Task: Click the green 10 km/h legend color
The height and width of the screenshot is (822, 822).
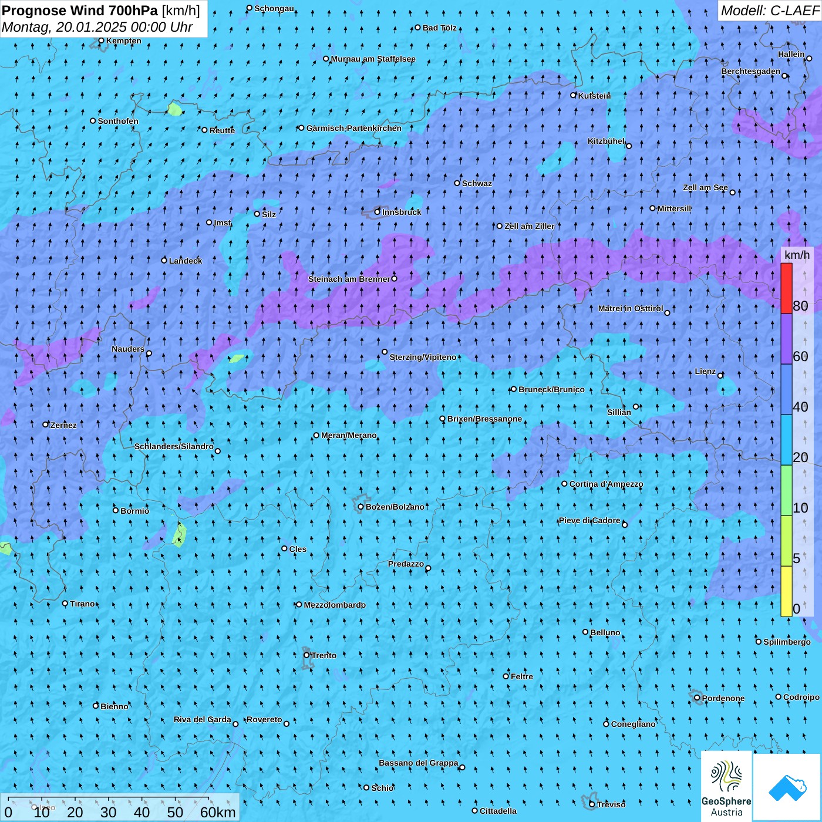Action: click(786, 490)
